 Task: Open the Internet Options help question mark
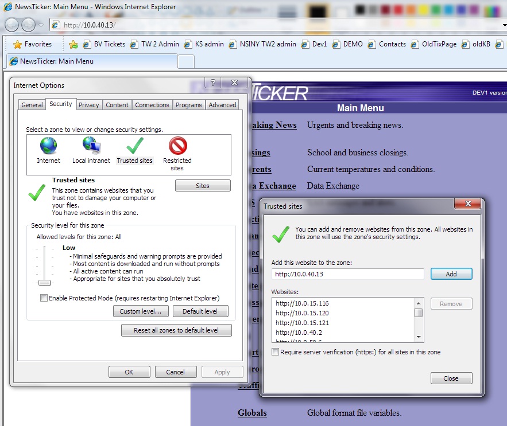point(213,83)
